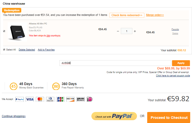Screen dimensions: 192x123
Task: Click the Boleto payment icon
Action: [81, 99]
